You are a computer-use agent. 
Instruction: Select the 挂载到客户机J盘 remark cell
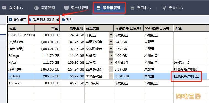click(186, 76)
